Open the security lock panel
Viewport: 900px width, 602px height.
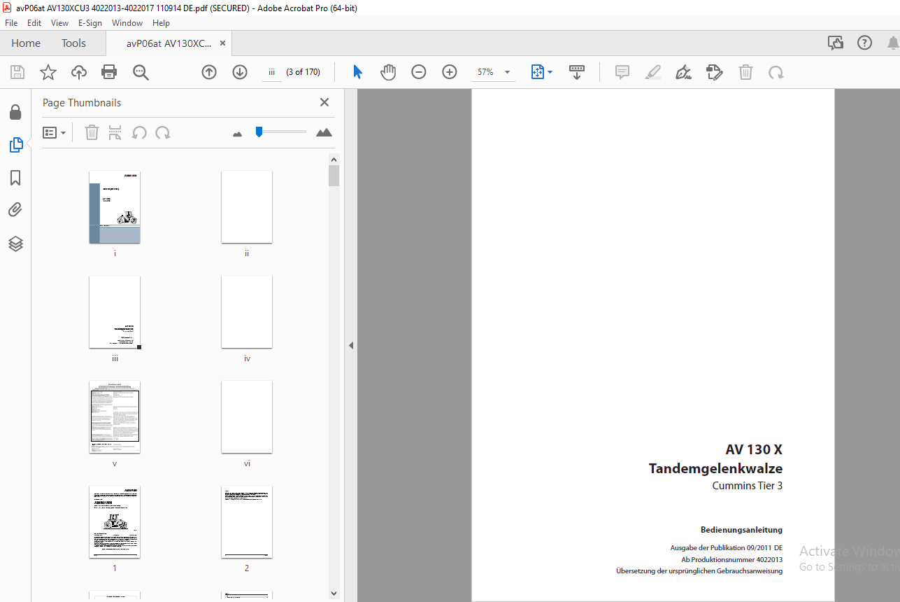tap(15, 112)
